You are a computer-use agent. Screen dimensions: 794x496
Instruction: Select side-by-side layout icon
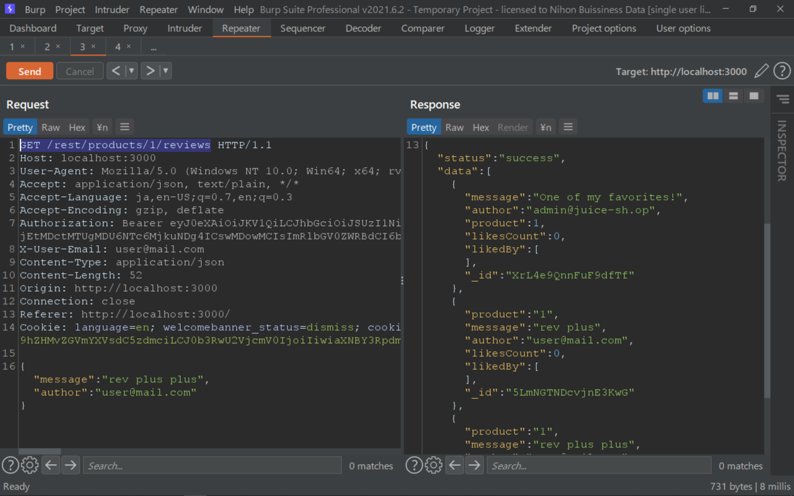713,96
